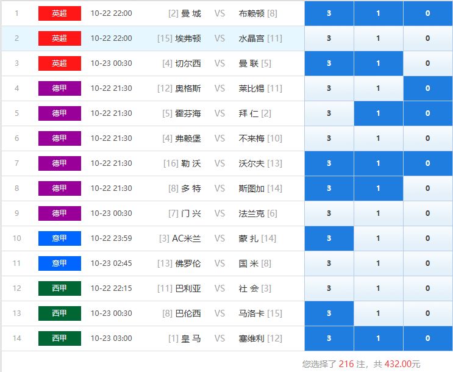Click the 意甲 badge in row 10

60,238
